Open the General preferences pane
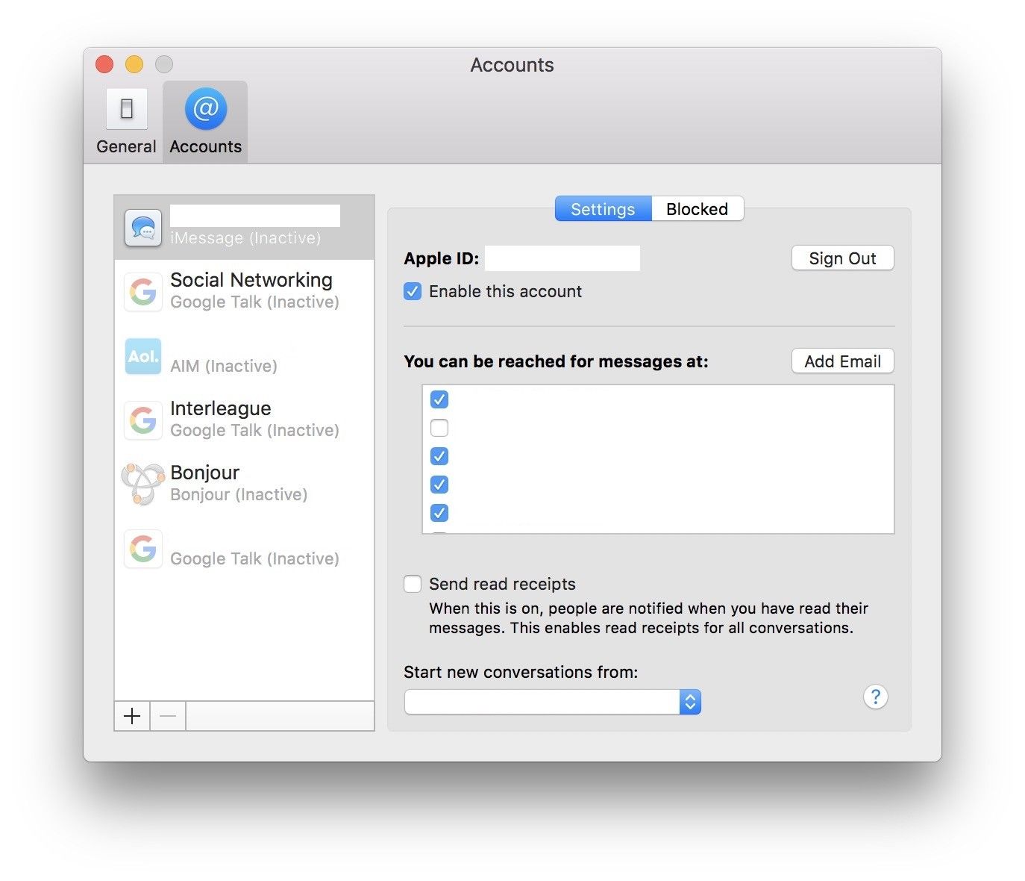Screen dimensions: 1025x881 pyautogui.click(x=126, y=122)
